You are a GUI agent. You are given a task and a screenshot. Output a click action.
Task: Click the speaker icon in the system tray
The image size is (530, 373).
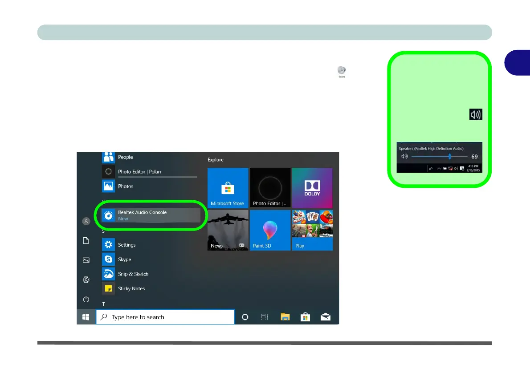457,168
